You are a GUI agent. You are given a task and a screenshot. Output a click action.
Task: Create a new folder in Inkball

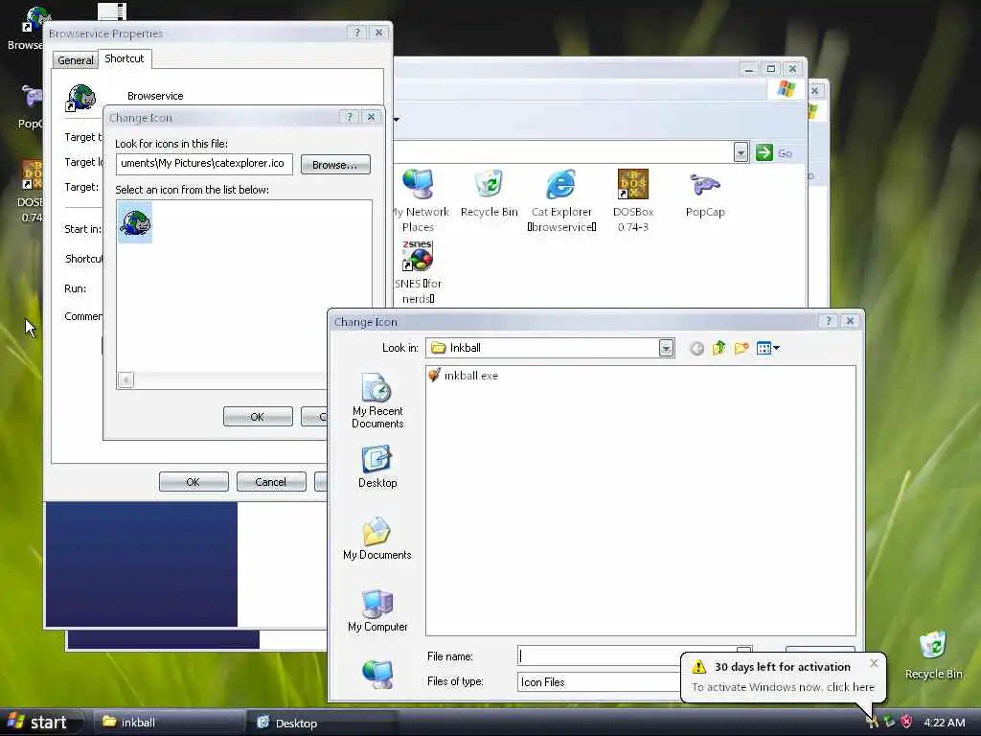[741, 348]
